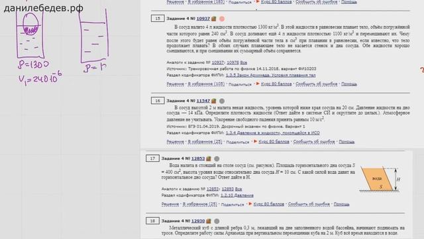The width and height of the screenshot is (424, 239).
Task: Click the gray status circle next to № 11547
Action: 222,101
